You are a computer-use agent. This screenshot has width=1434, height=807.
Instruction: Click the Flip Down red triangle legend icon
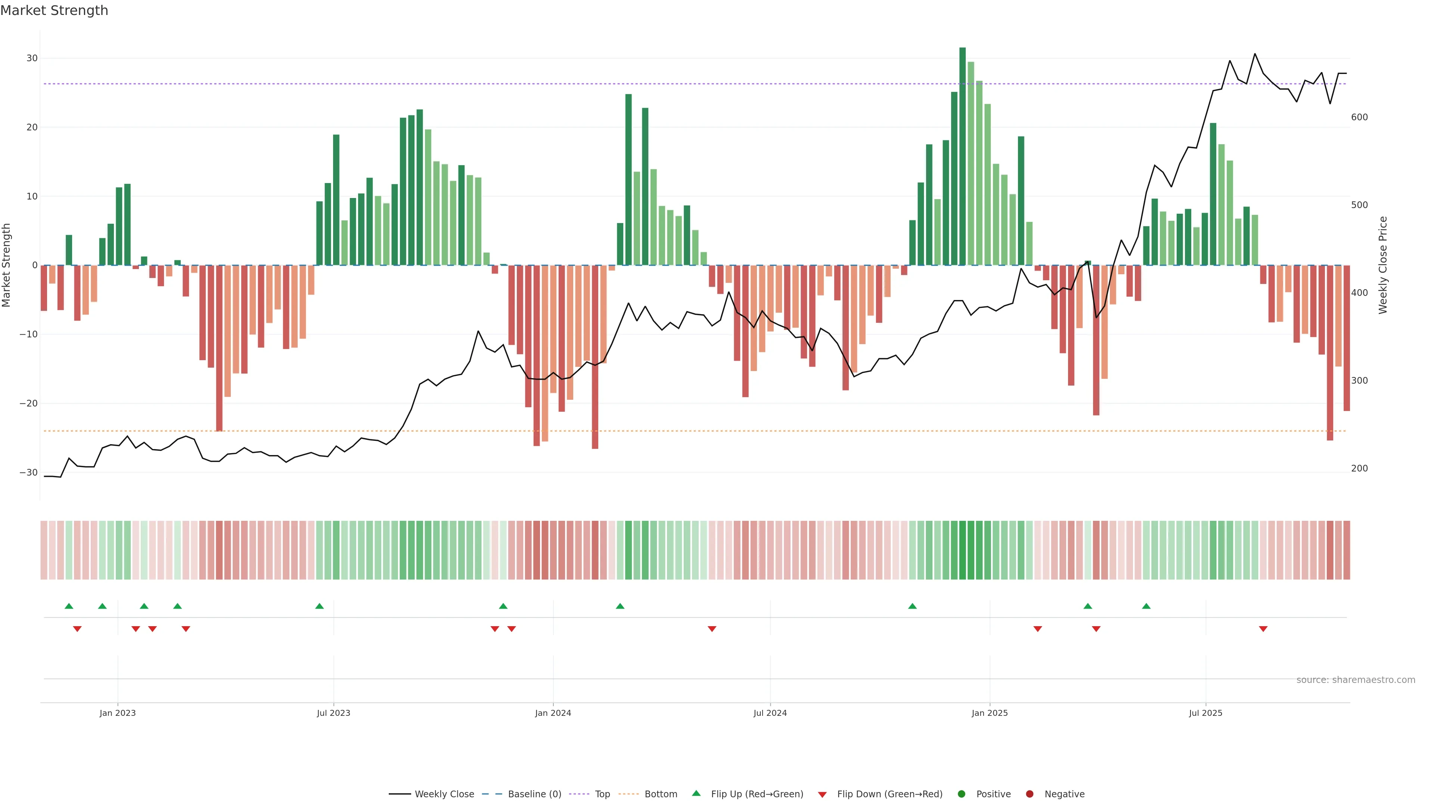pos(822,795)
